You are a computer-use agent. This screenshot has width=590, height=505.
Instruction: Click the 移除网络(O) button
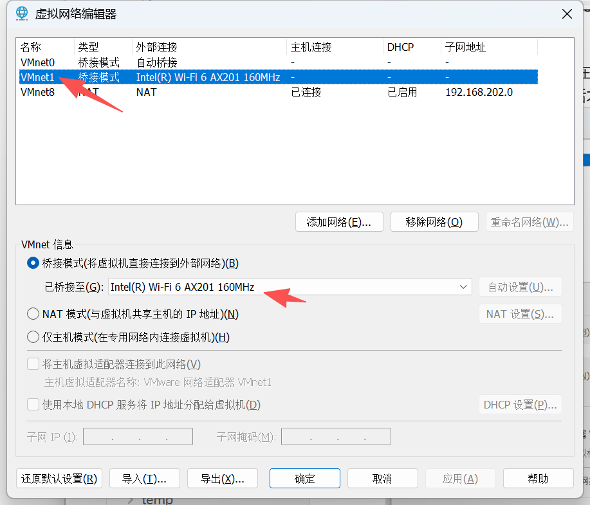pyautogui.click(x=434, y=222)
